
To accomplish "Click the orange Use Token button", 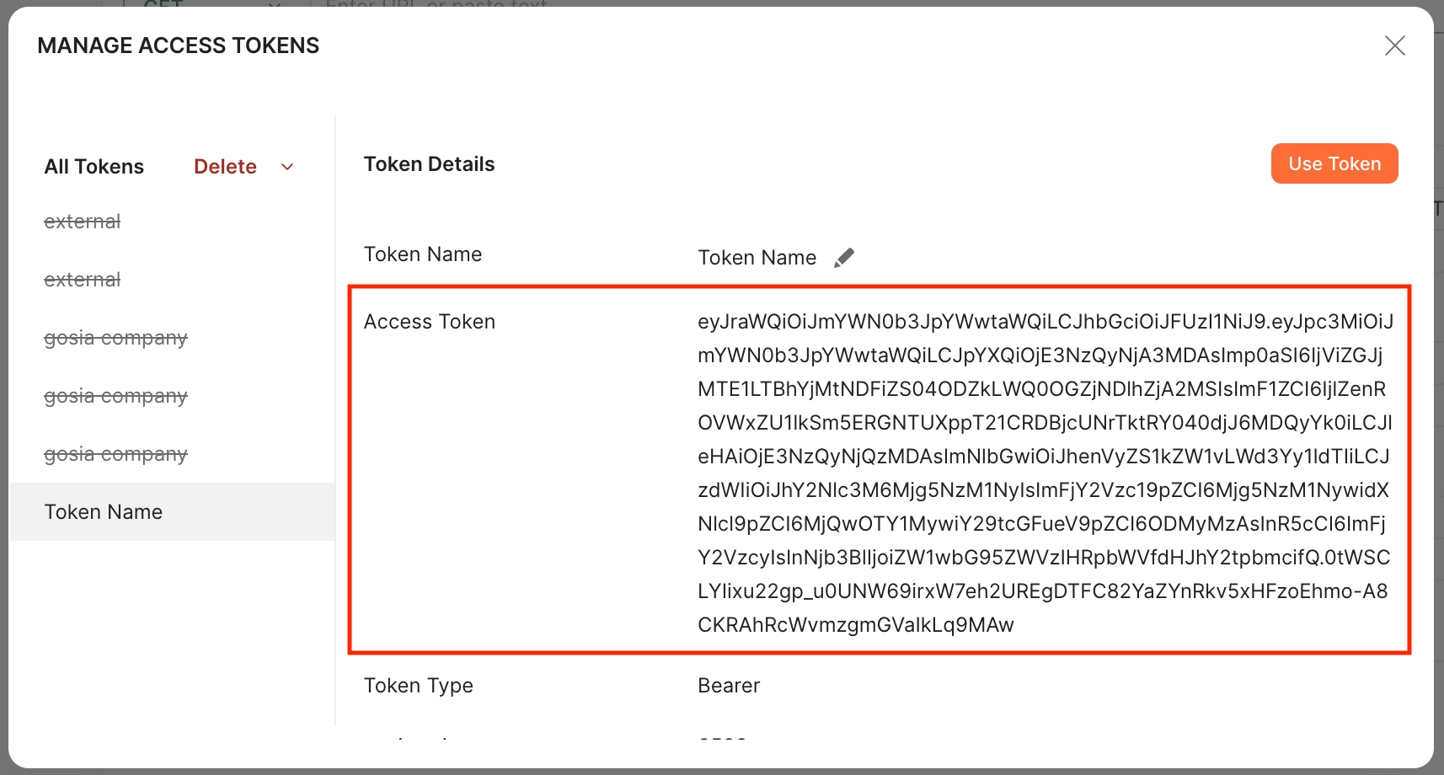I will pyautogui.click(x=1334, y=163).
